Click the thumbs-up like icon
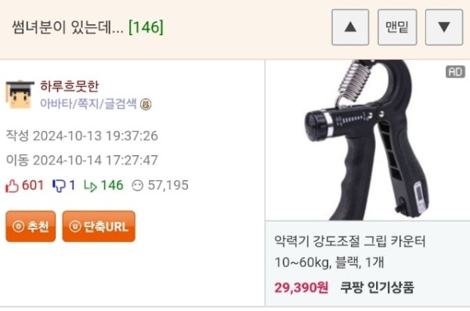Viewport: 470px width, 311px height. 12,186
